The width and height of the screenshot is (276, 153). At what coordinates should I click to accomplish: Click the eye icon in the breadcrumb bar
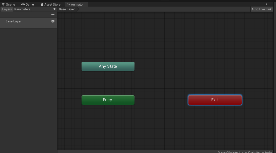[54, 9]
